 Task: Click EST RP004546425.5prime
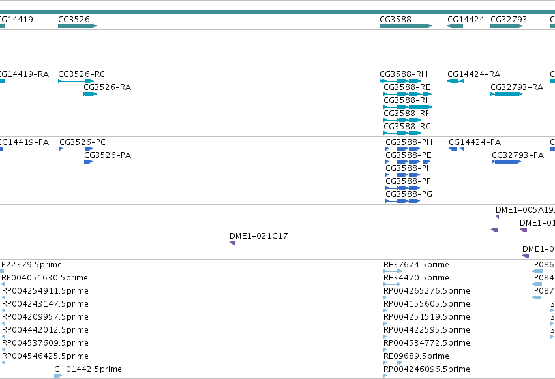(3, 363)
